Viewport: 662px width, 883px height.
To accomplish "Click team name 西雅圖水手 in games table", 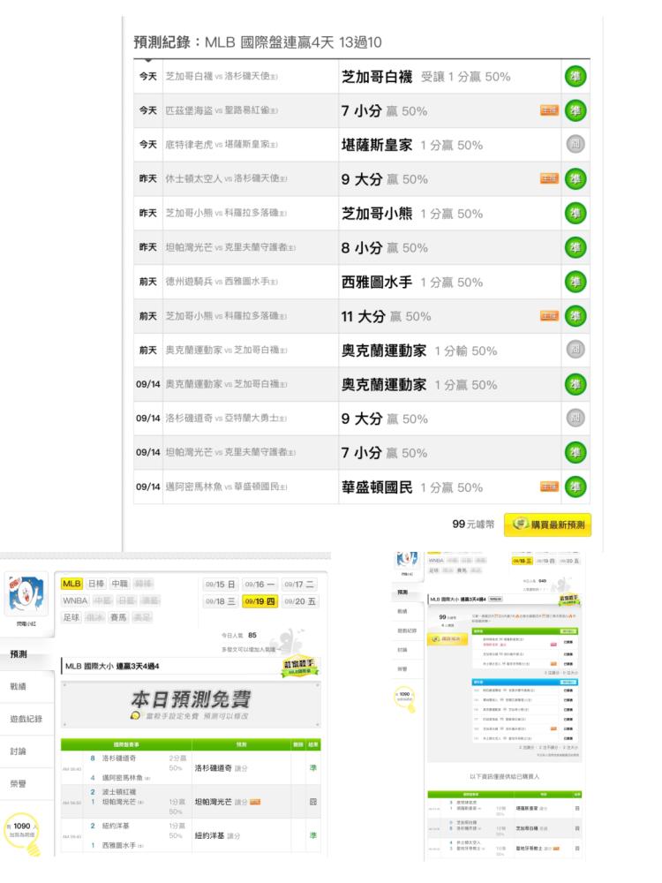I will click(119, 845).
